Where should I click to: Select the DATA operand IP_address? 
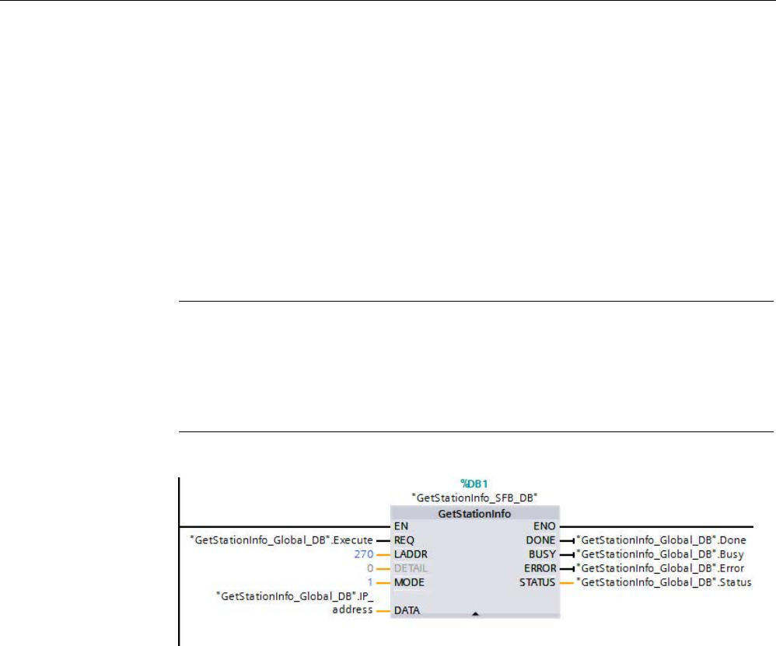tap(295, 603)
